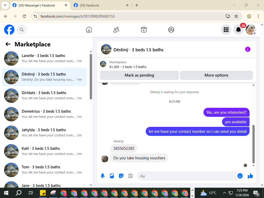
Task: Open Sticky Notes from taskbar
Action: pyautogui.click(x=43, y=193)
